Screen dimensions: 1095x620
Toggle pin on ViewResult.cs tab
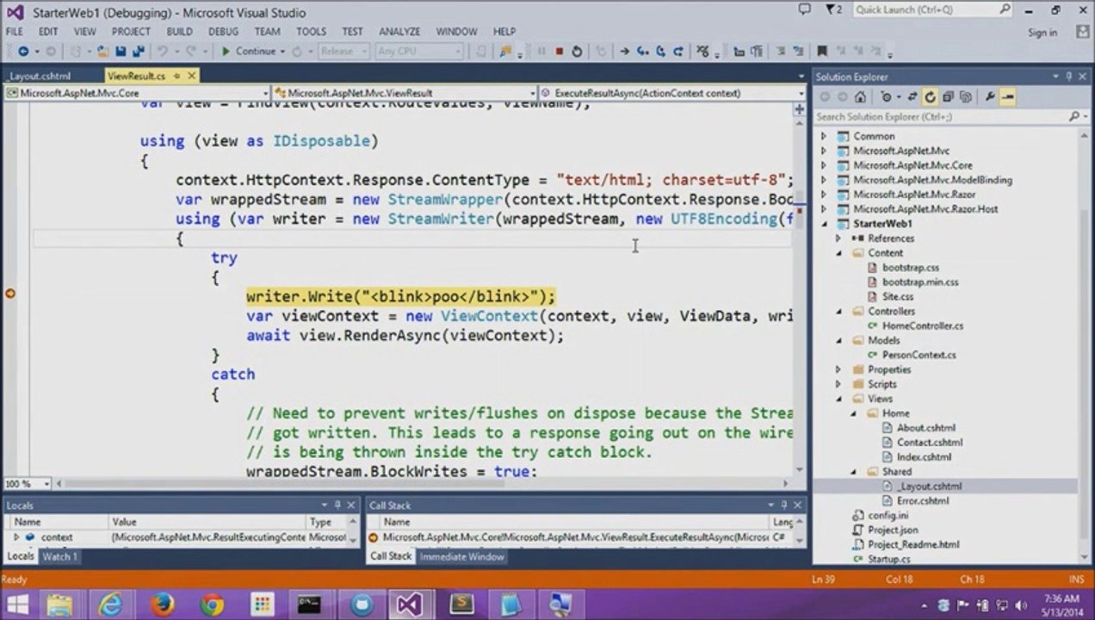pos(176,76)
